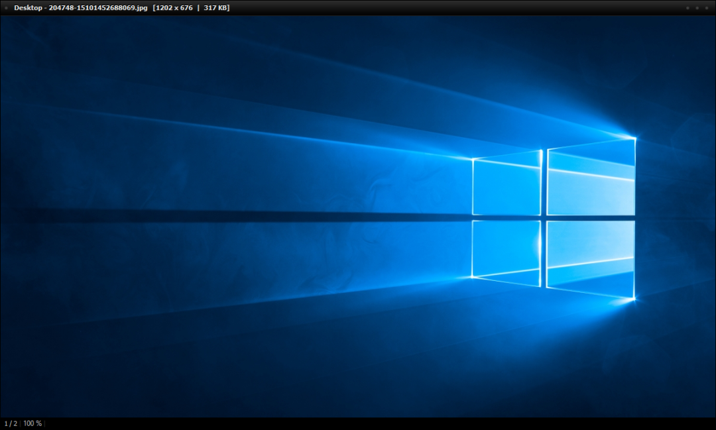Click the top-right pane of the Windows logo
Viewport: 716px width, 430px height.
pos(591,179)
